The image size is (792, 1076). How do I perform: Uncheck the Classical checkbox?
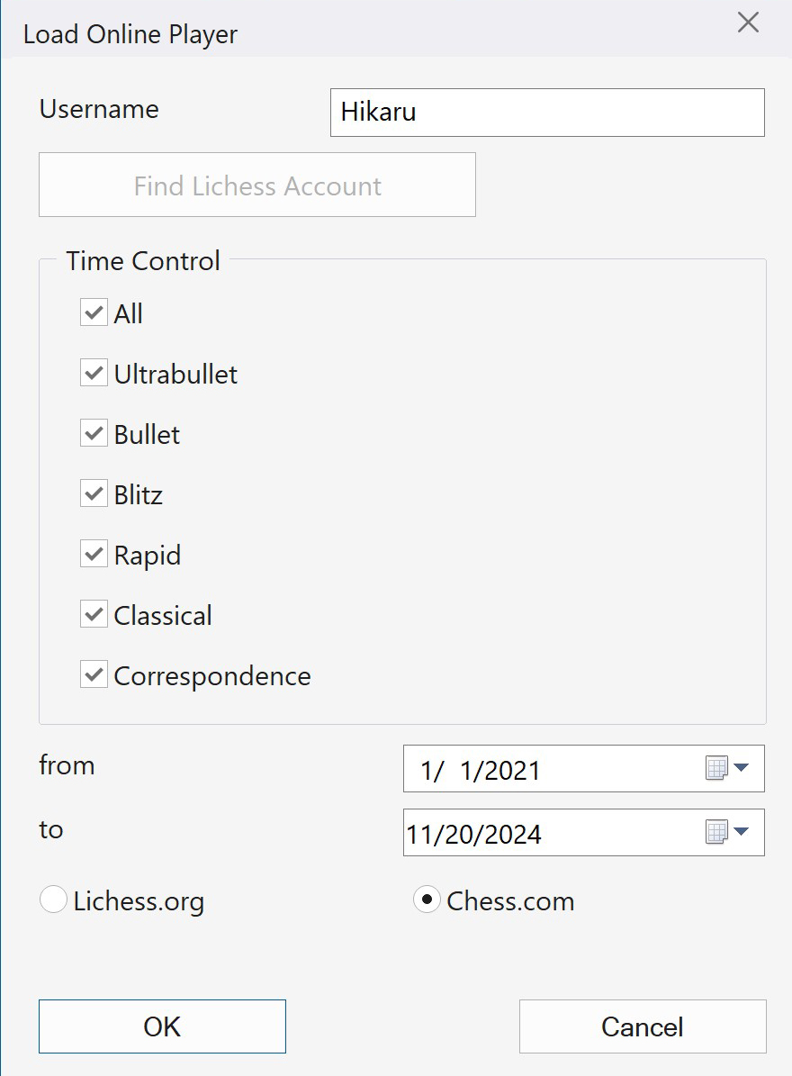(x=94, y=615)
